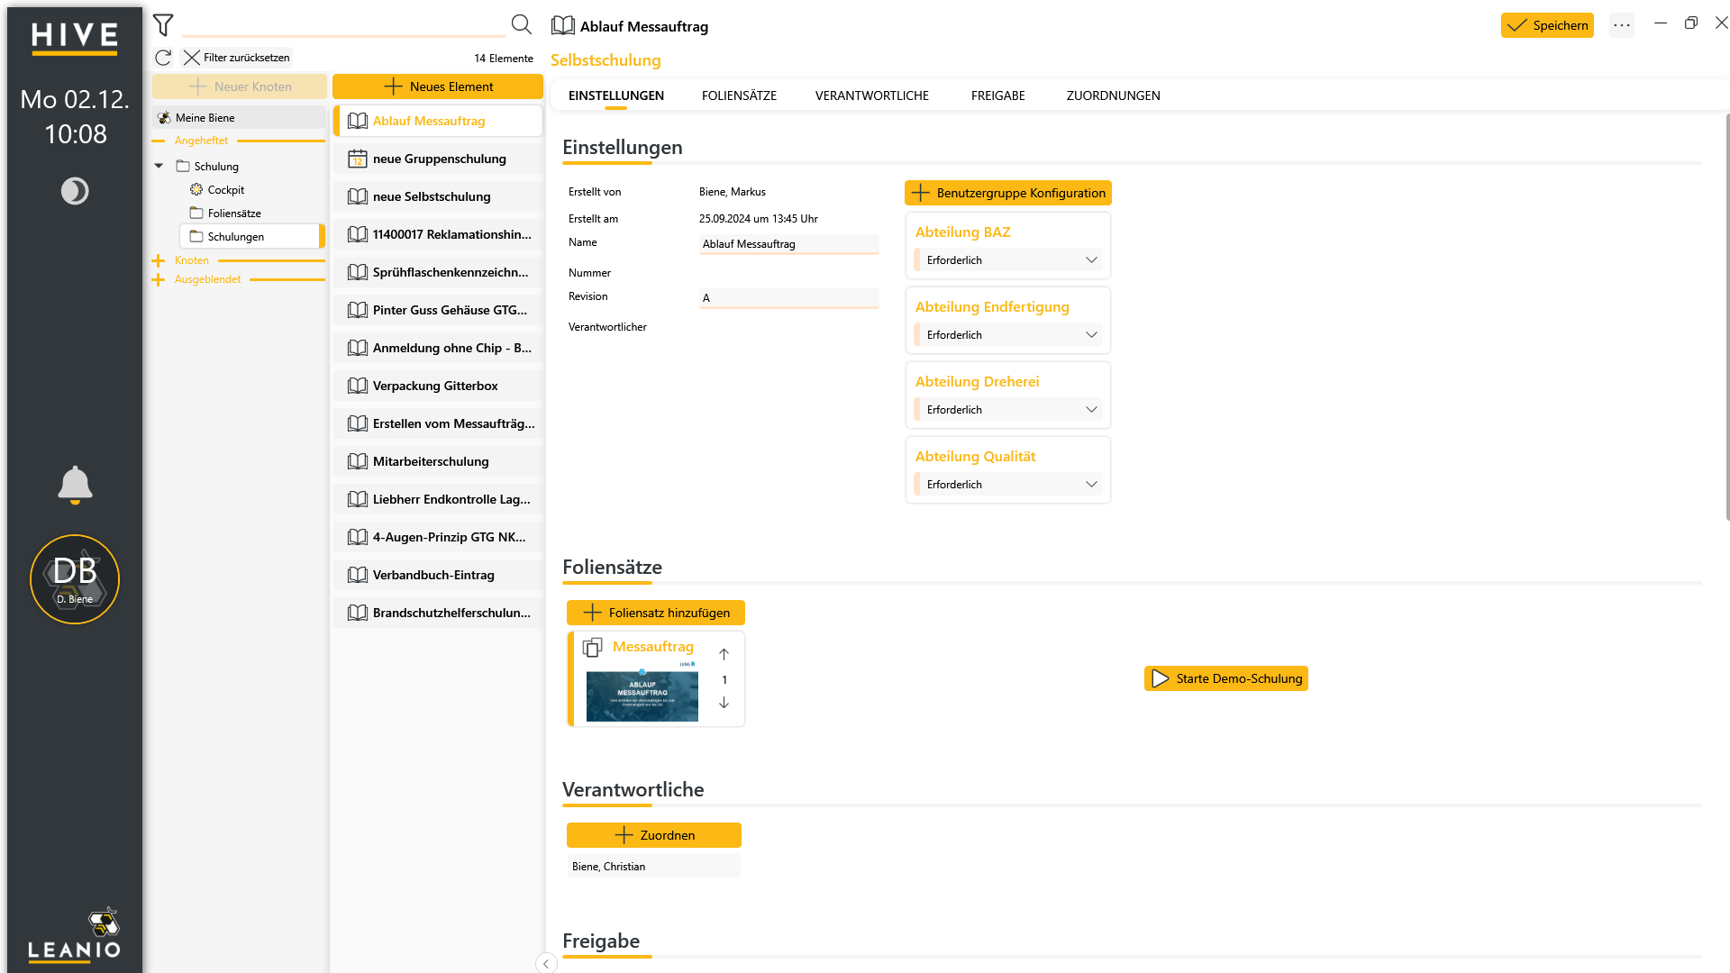Open the filter funnel icon

163,25
